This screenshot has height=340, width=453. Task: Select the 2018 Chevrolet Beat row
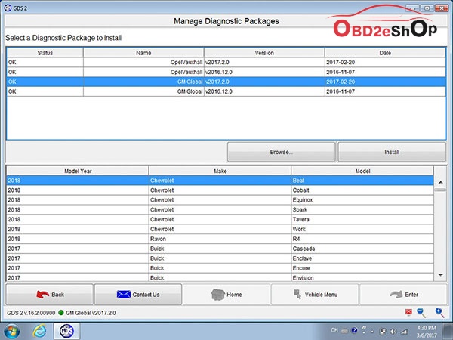point(220,181)
